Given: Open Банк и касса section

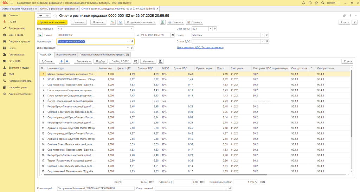Looking at the screenshot, I should [x=16, y=35].
